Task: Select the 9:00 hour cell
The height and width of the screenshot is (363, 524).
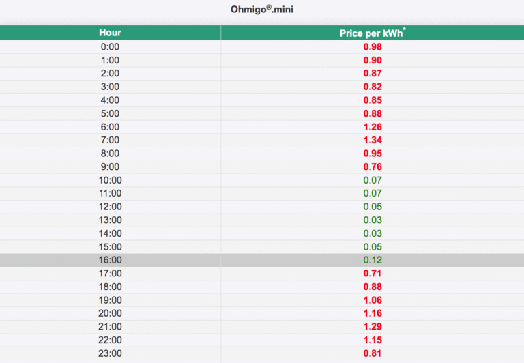Action: (x=110, y=166)
